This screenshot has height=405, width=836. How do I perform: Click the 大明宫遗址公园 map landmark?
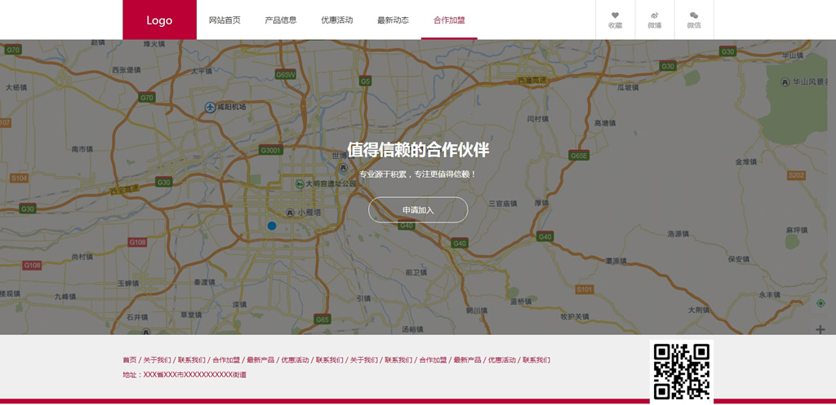pyautogui.click(x=327, y=184)
